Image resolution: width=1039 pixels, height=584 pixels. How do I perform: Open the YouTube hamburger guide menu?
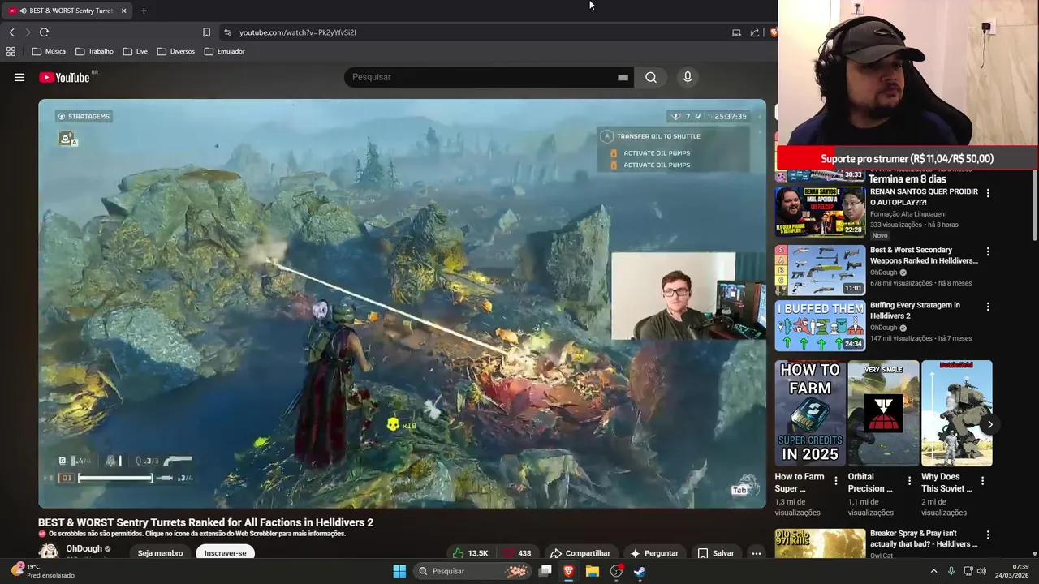pos(19,77)
